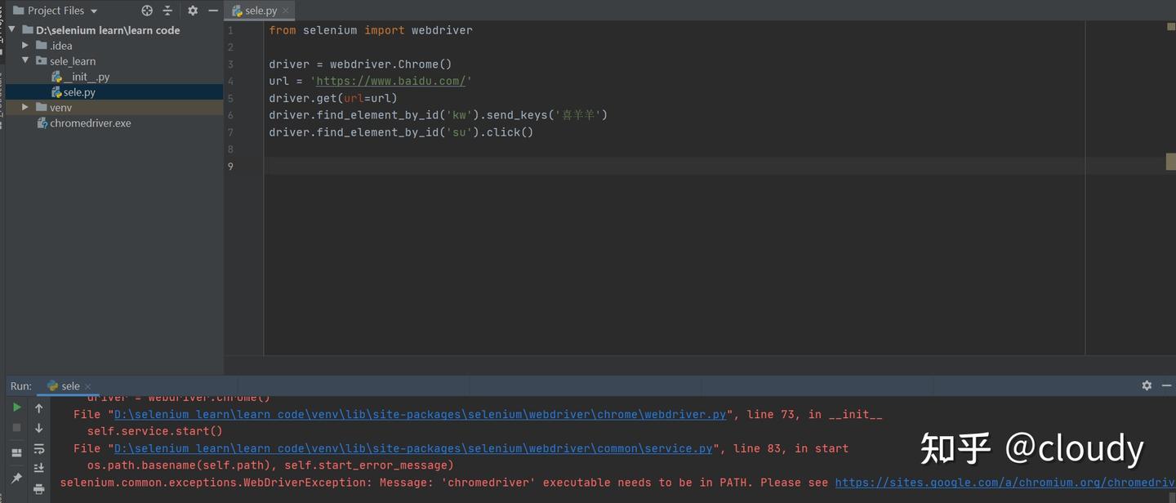Jump down the stack trace arrow icon
Viewport: 1176px width, 503px height.
point(38,428)
